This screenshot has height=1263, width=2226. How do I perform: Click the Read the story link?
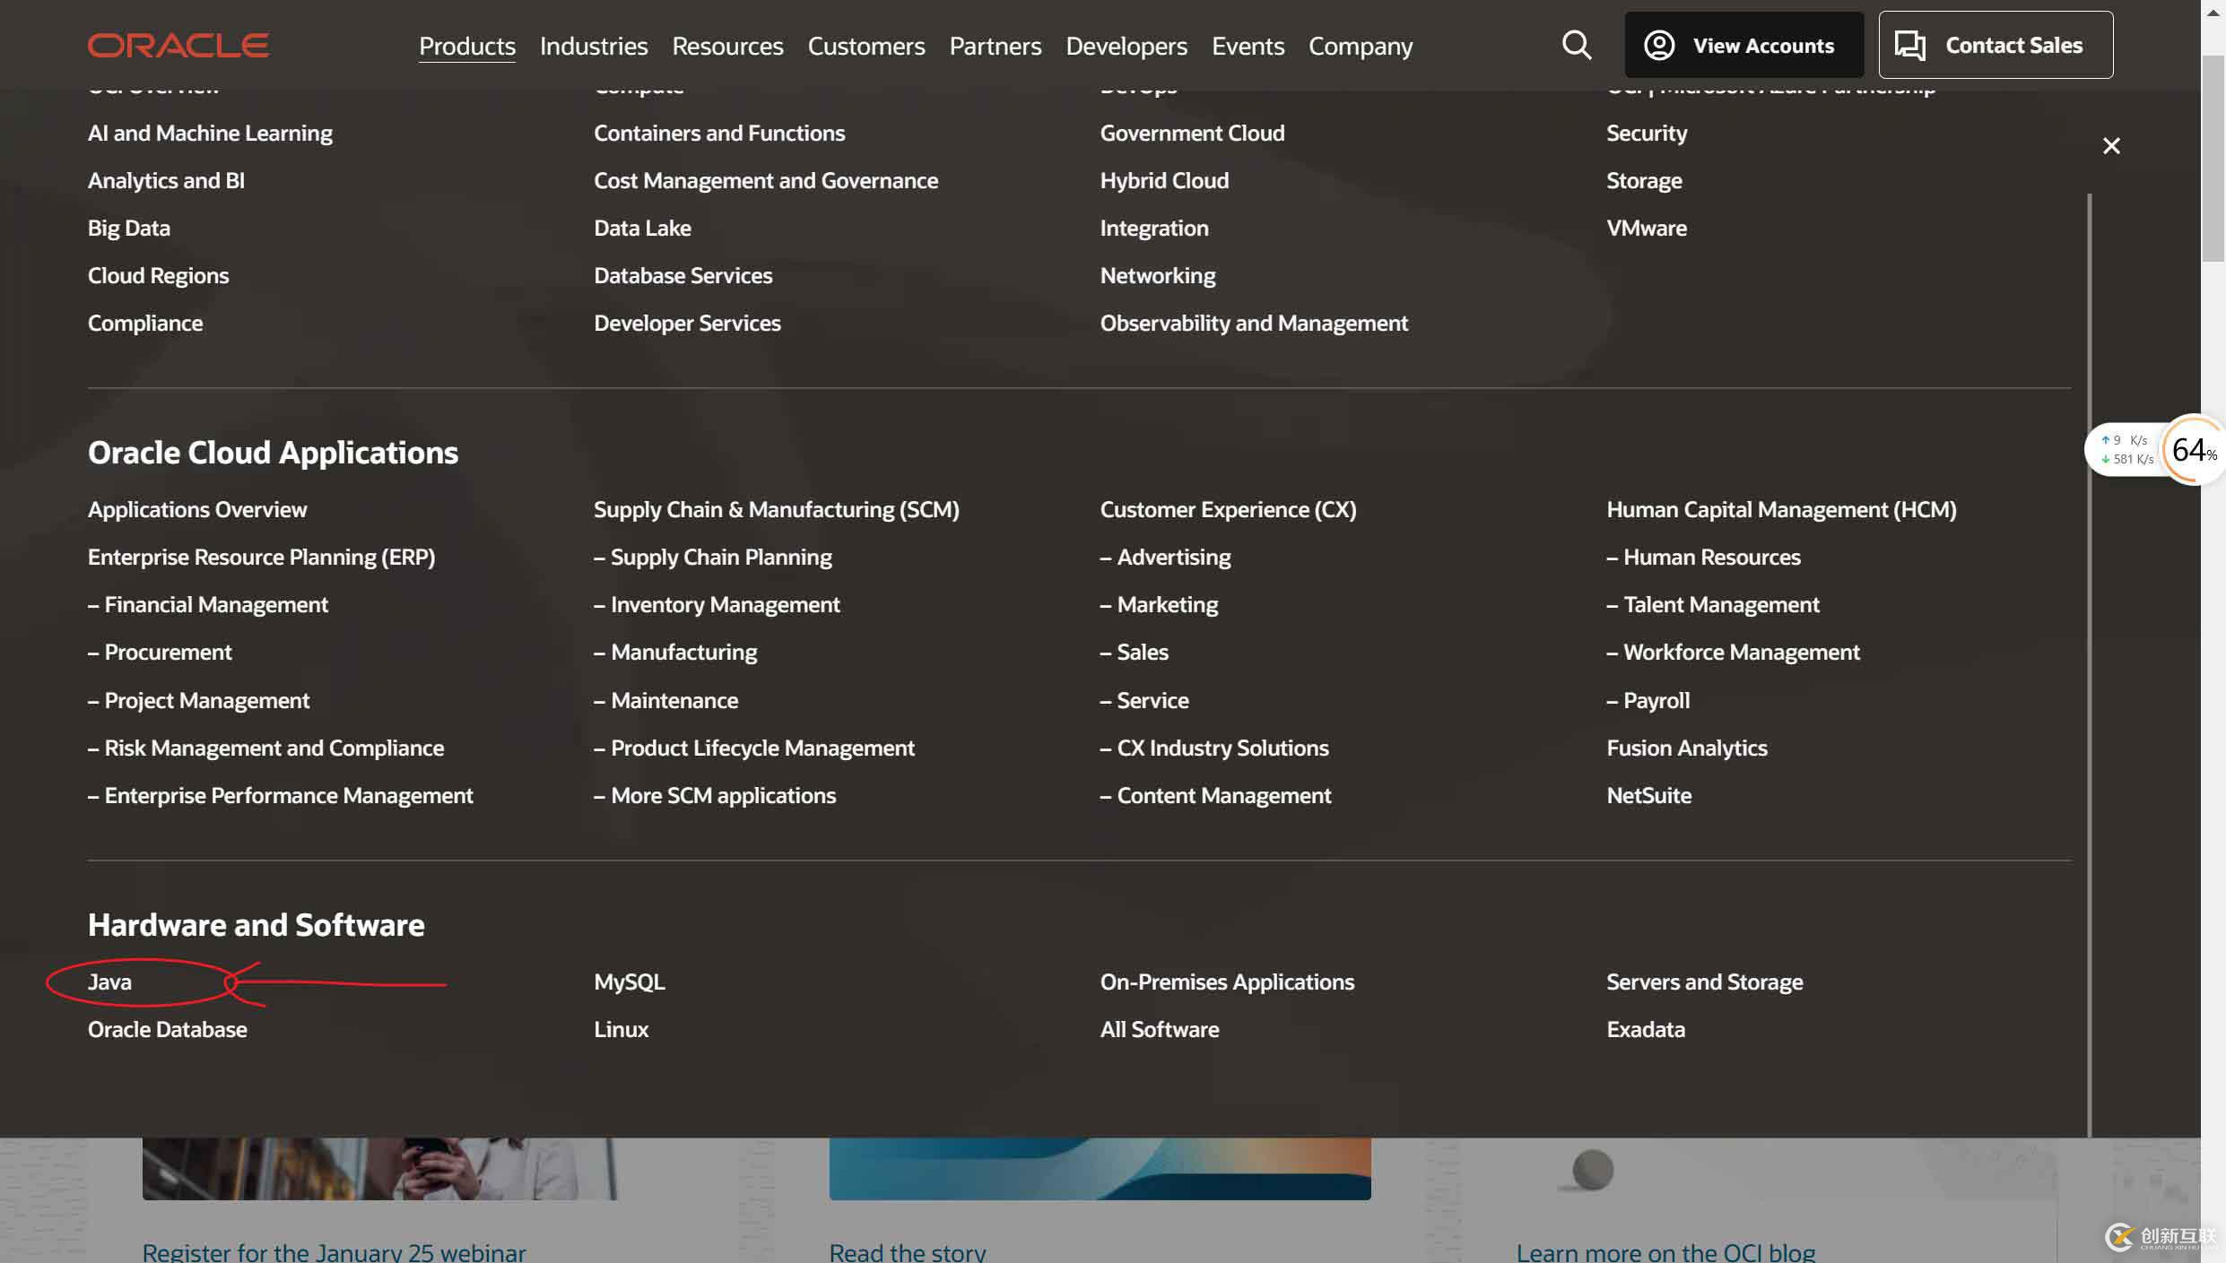point(907,1251)
